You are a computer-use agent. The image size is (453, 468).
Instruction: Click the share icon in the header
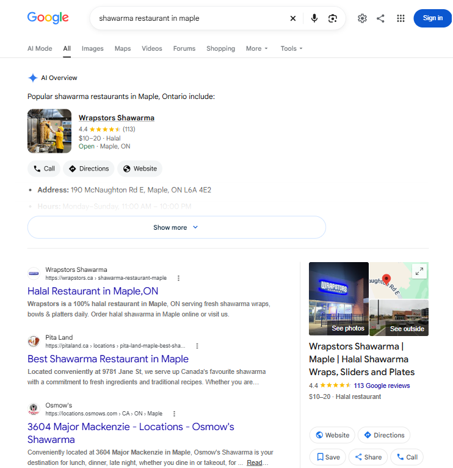click(x=380, y=18)
